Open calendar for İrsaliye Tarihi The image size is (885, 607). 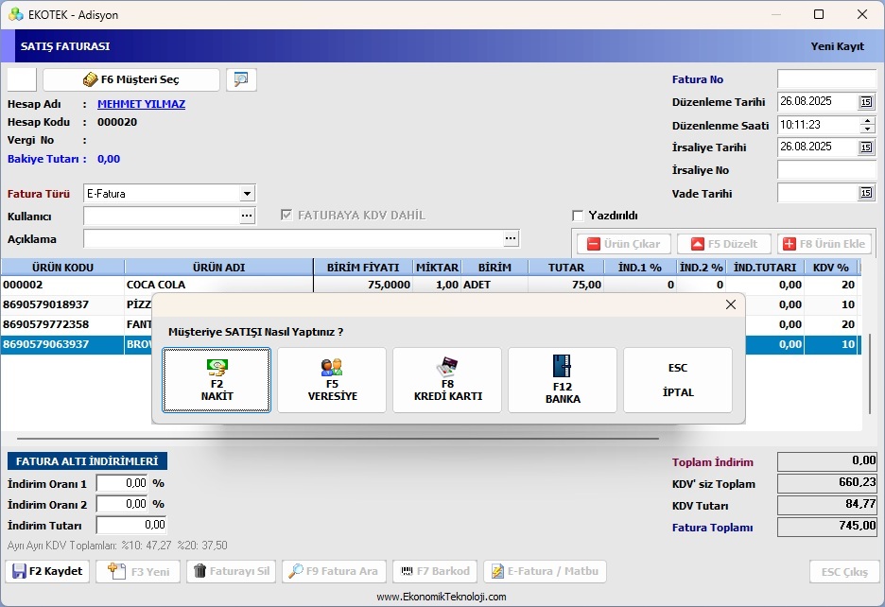[866, 147]
